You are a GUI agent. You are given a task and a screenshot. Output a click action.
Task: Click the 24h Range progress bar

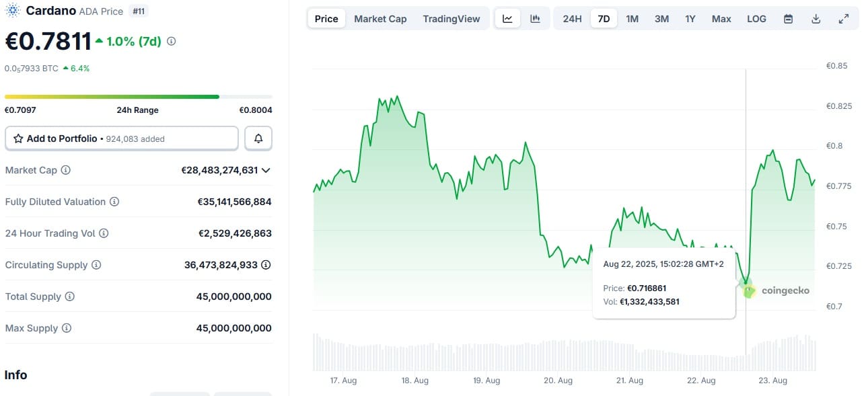pyautogui.click(x=138, y=97)
